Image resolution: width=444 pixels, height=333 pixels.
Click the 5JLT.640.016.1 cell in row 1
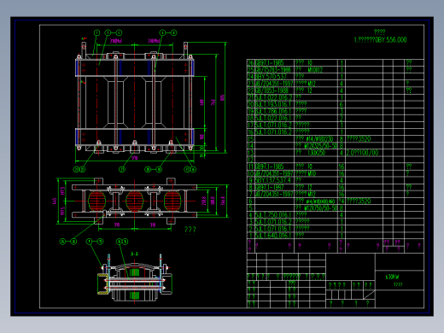273,236
